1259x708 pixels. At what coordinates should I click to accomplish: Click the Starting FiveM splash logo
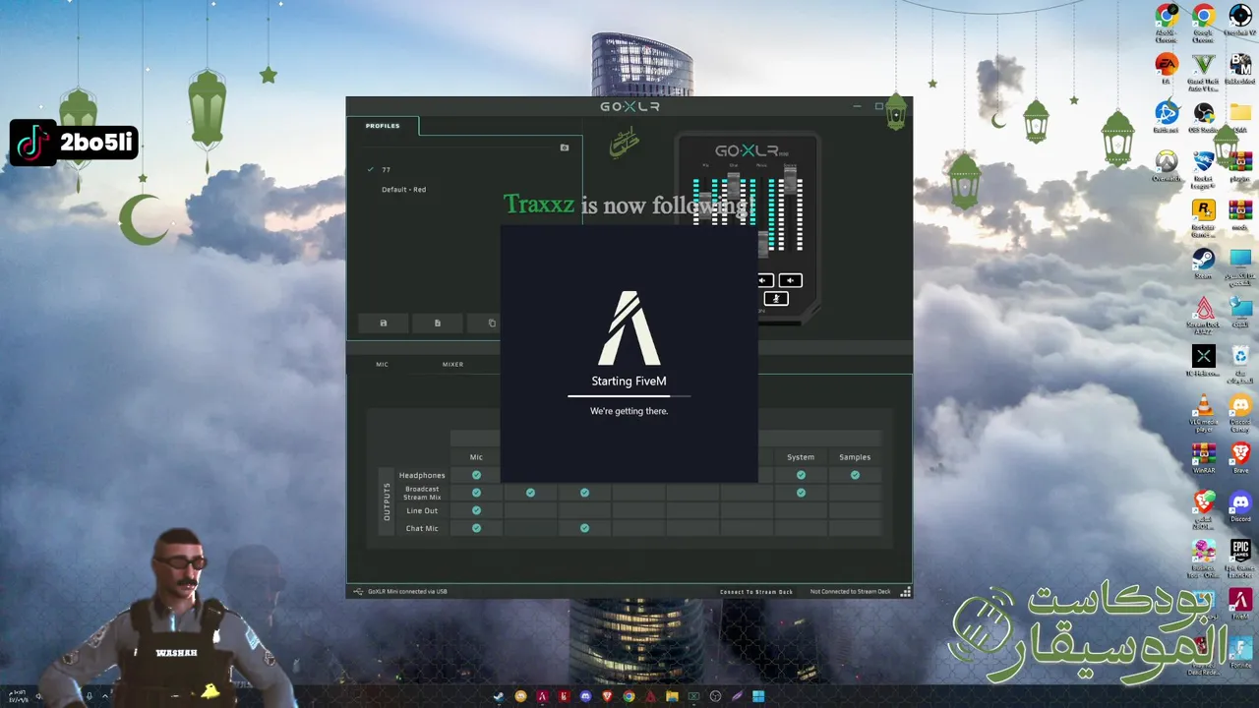(x=629, y=327)
